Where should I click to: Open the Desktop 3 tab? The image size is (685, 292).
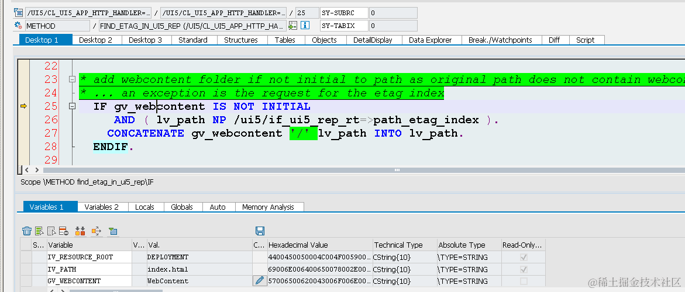tap(145, 40)
